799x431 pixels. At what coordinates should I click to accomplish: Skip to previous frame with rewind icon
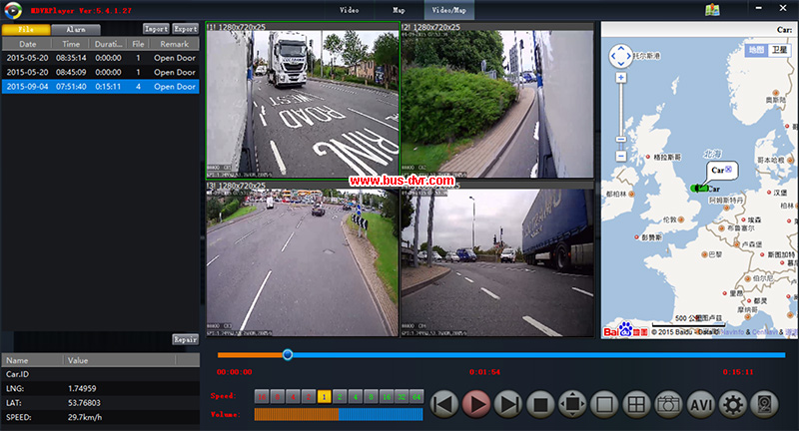[445, 404]
